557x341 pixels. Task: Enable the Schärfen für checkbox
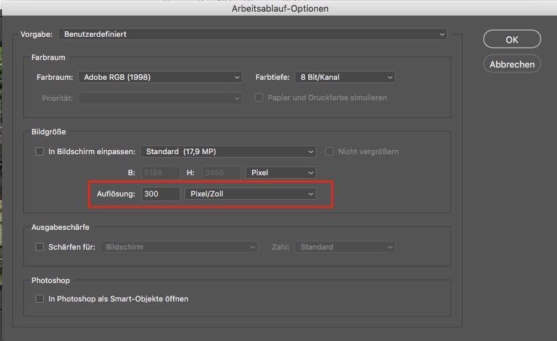(40, 247)
